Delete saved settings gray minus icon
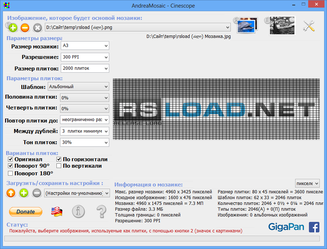 (37, 193)
